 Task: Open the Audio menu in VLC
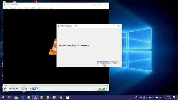[20, 8]
